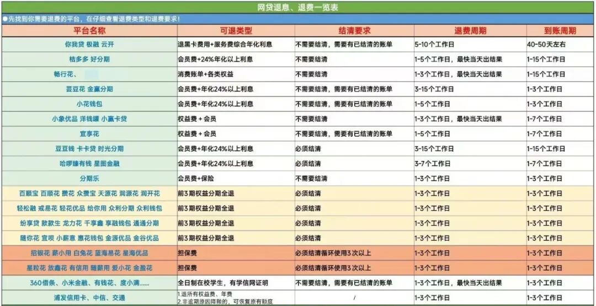Click the cell '1.退所有权益费、年费'

click(205, 294)
